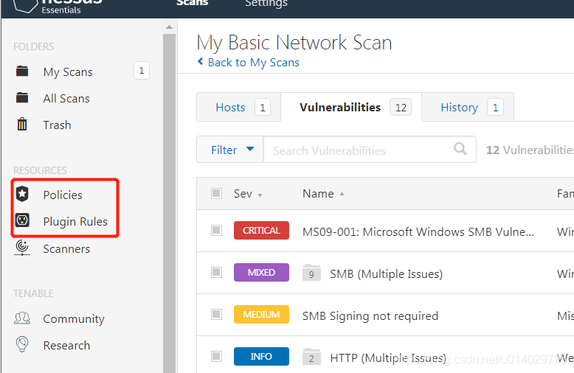Viewport: 574px width, 373px height.
Task: Click the Trash bin icon
Action: coord(22,125)
